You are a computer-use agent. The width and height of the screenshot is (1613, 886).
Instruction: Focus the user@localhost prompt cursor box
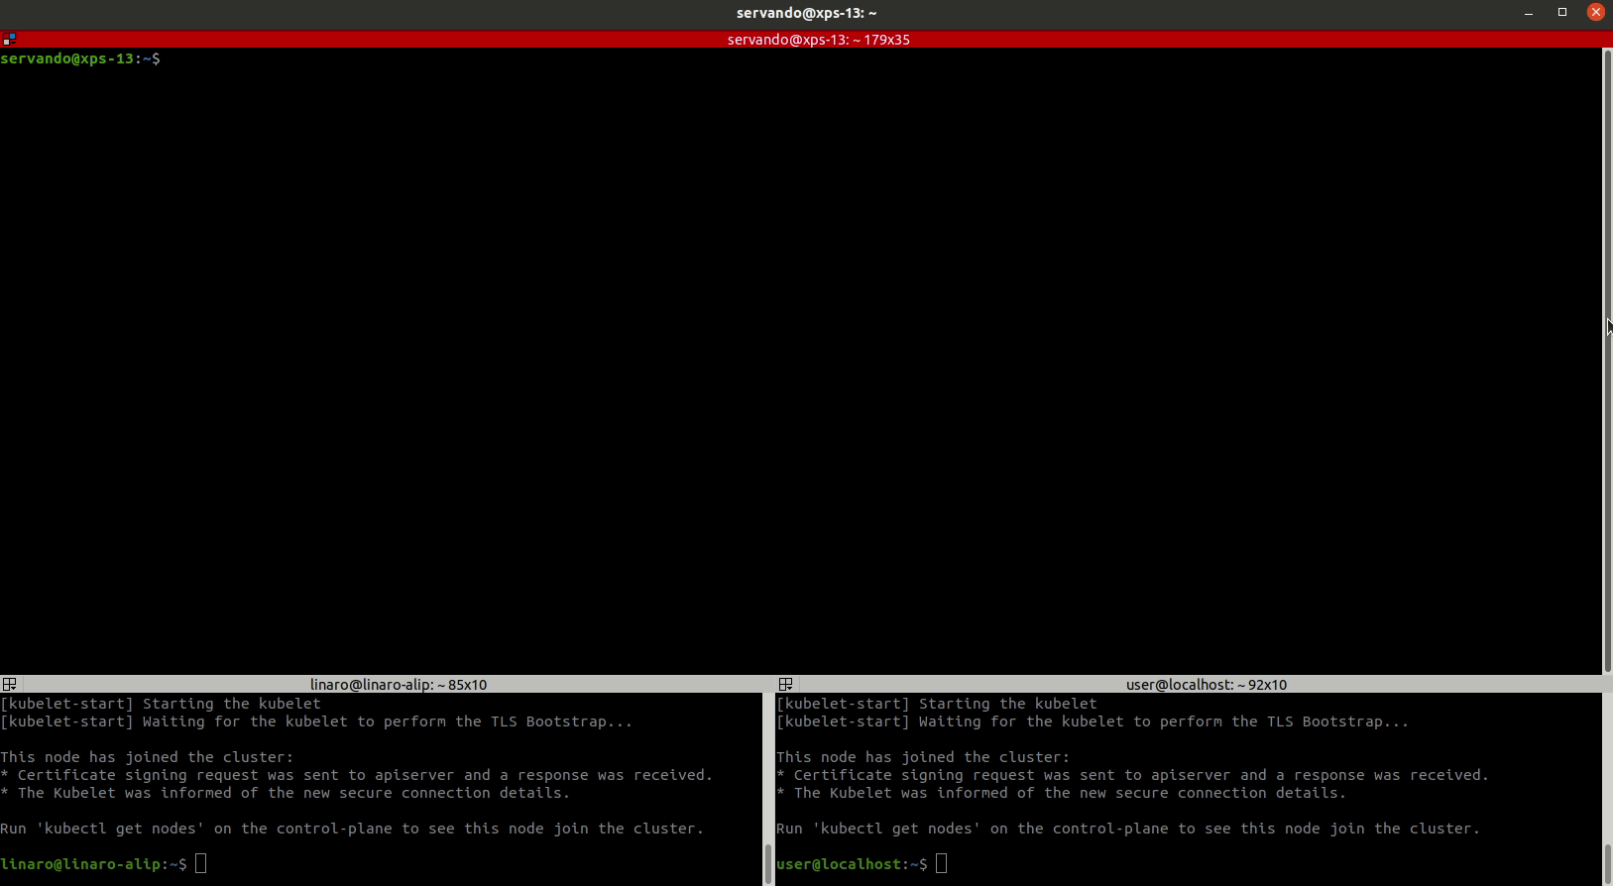tap(942, 864)
